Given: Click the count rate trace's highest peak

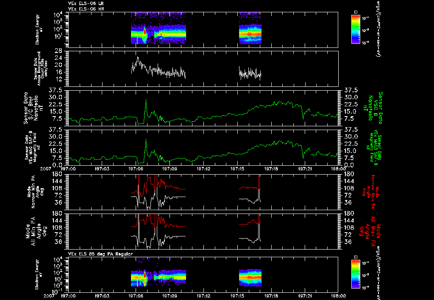Looking at the screenshot, I should pos(138,57).
